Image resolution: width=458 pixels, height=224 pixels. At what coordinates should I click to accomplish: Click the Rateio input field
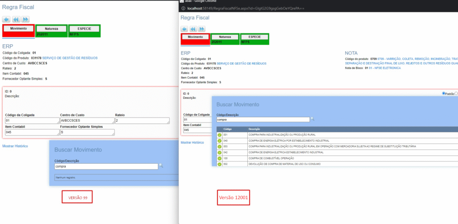[x=142, y=120]
